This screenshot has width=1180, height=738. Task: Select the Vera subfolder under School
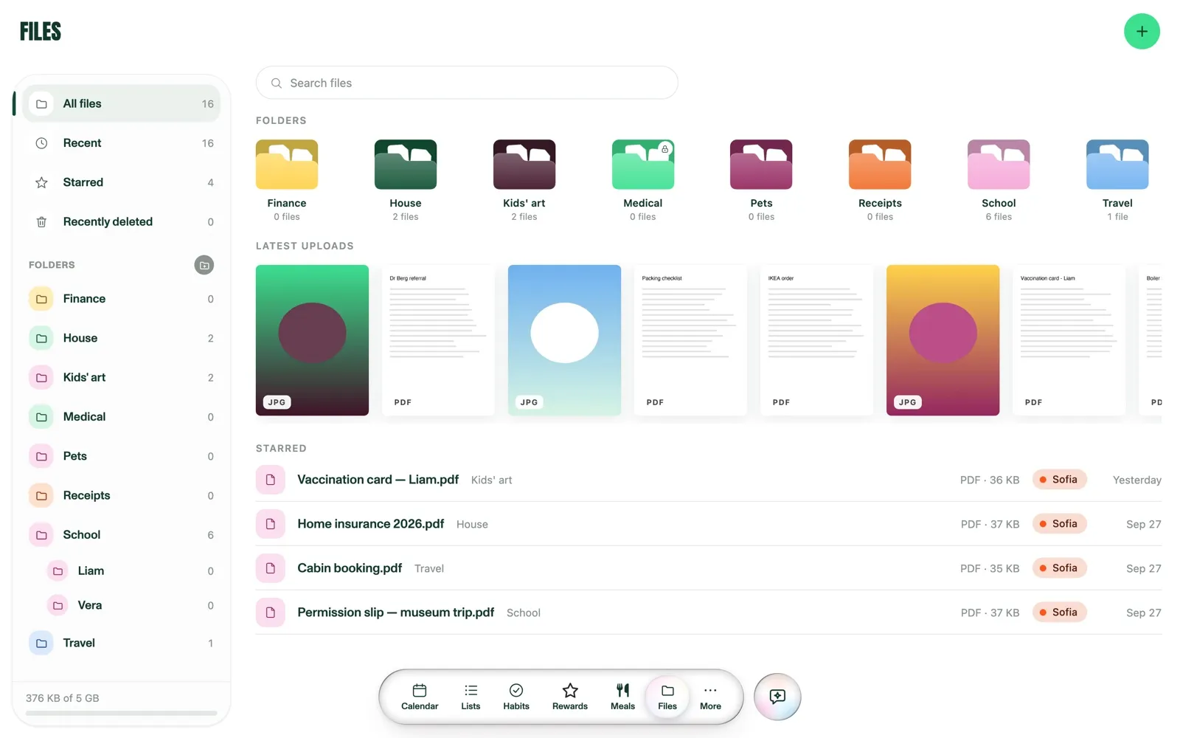pos(131,605)
